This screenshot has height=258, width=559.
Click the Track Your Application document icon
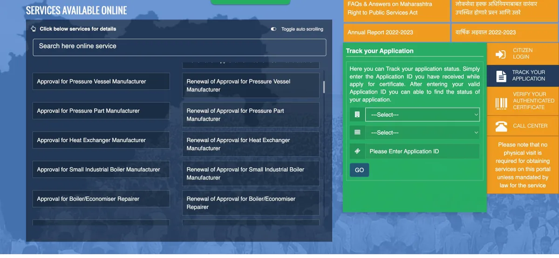pyautogui.click(x=501, y=76)
